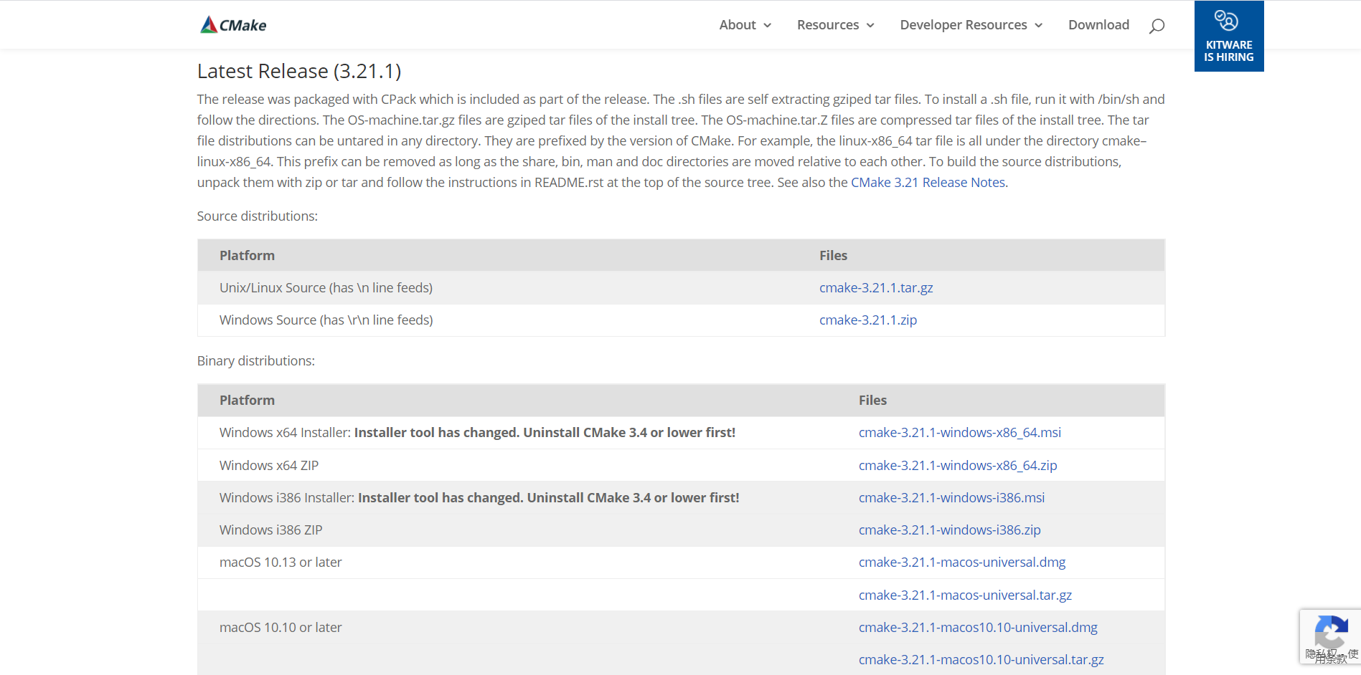Download cmake-3.21.1-macos-universal.tar.gz
The height and width of the screenshot is (675, 1361).
965,595
